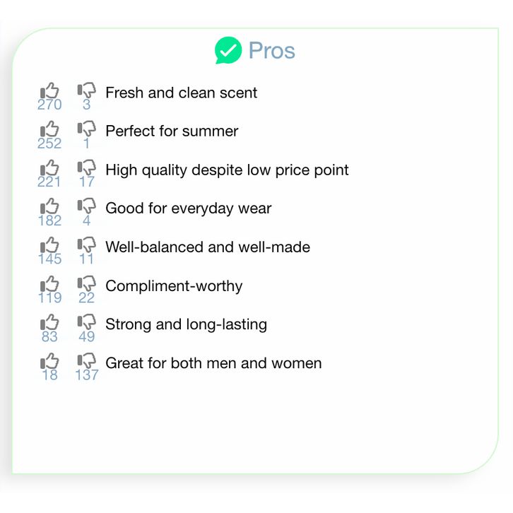The width and height of the screenshot is (513, 513).
Task: Like the 'Compliment-worthy' pro
Action: pyautogui.click(x=49, y=285)
